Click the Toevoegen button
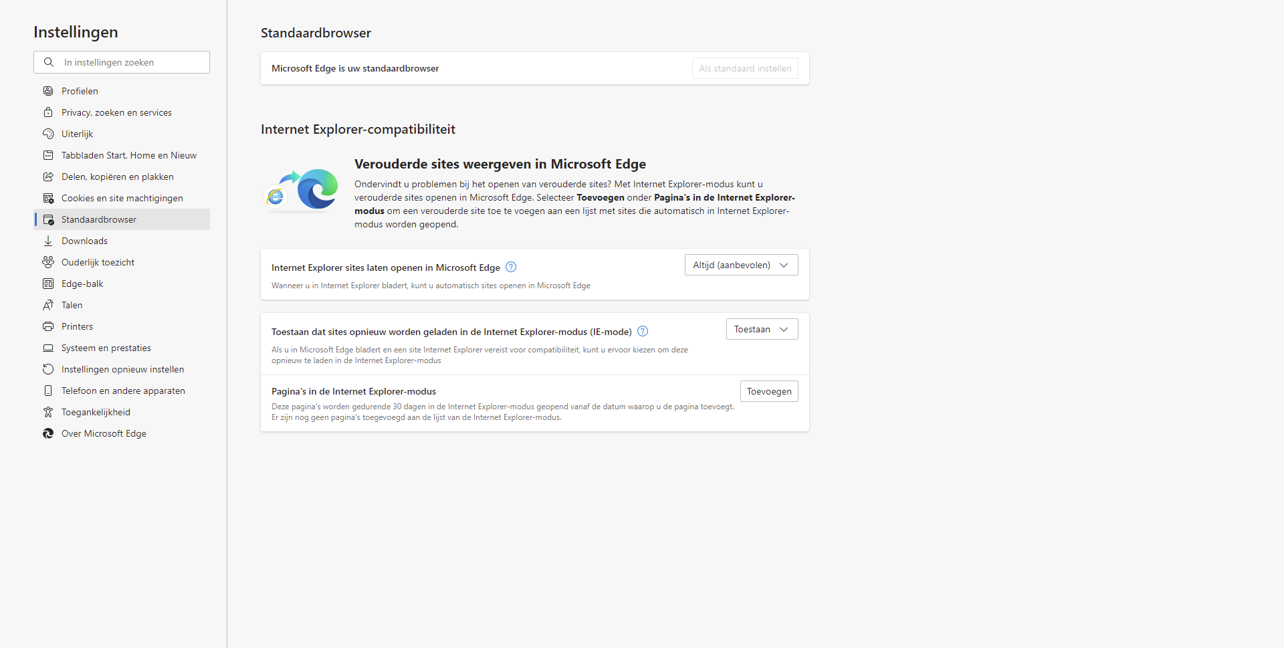Viewport: 1284px width, 648px height. tap(769, 391)
